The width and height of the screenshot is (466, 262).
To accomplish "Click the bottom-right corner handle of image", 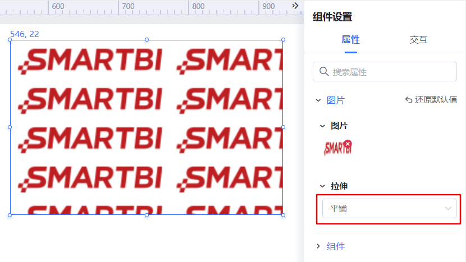I will pyautogui.click(x=283, y=215).
